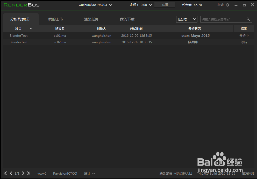
Task: Click the 分析状态 column header
Action: coord(195,29)
